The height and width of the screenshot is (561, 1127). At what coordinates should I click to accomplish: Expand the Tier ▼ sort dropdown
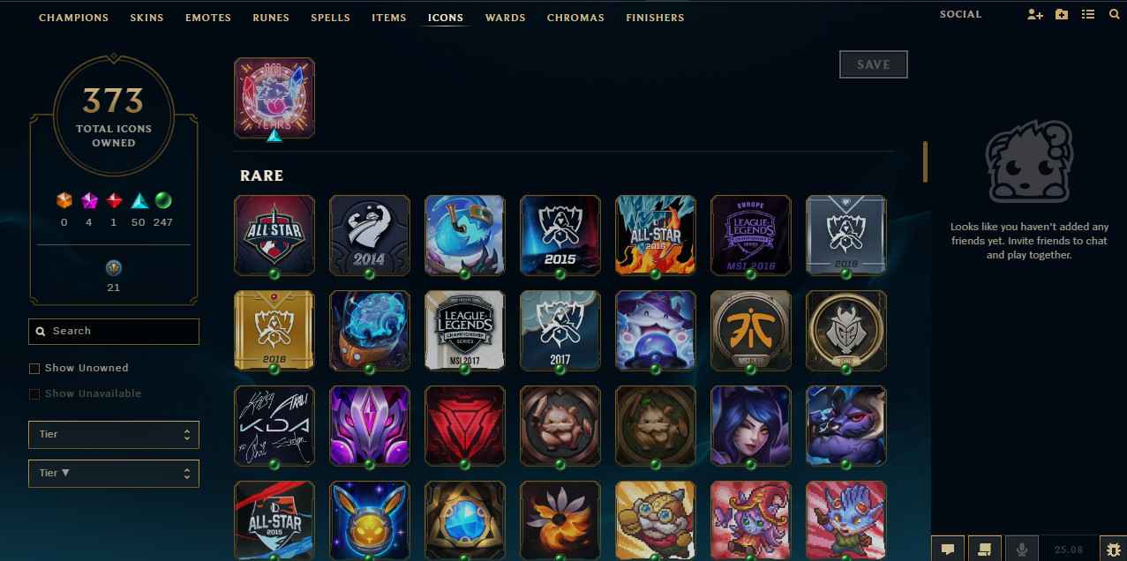114,474
